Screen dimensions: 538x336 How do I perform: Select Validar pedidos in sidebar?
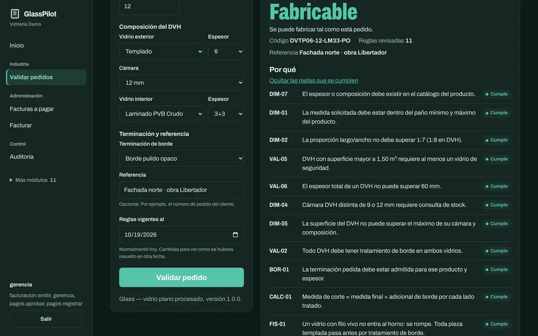pyautogui.click(x=46, y=77)
